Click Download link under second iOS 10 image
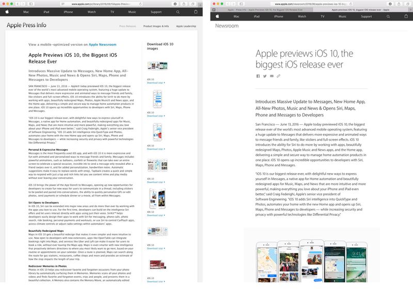Image resolution: width=413 pixels, height=289 pixels. click(156, 116)
